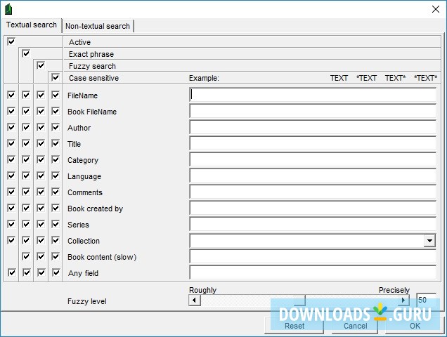Viewport: 447px width, 337px height.
Task: Click the Fuzzy level label
Action: (x=87, y=301)
